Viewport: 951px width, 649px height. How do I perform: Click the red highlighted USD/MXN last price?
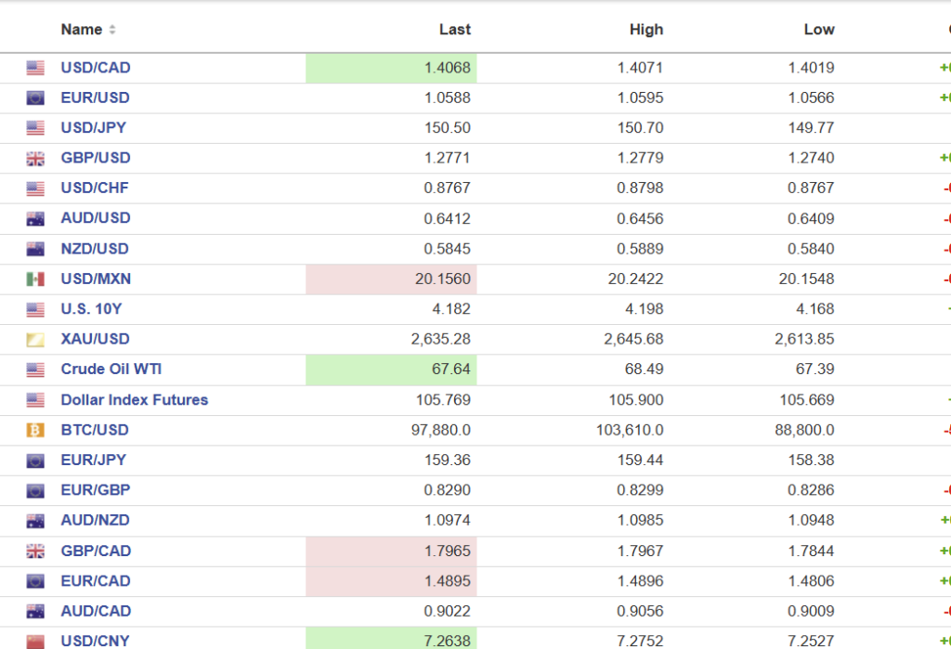[442, 279]
